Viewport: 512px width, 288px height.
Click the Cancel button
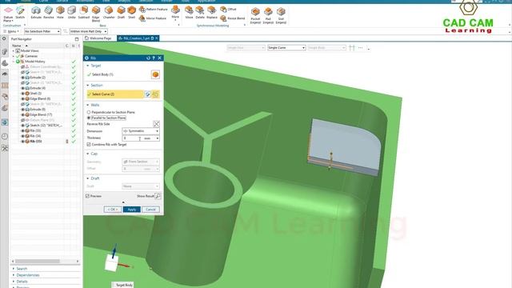tap(150, 210)
